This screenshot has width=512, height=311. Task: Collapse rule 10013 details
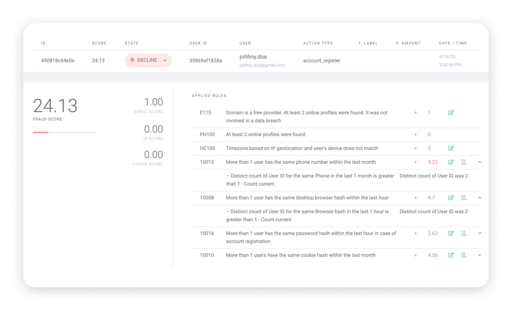pyautogui.click(x=479, y=162)
